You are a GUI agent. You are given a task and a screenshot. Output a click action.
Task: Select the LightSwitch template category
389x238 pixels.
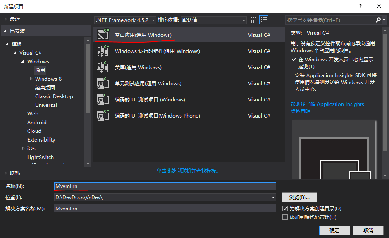[41, 157]
